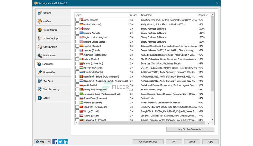Check the Deutsch (German) language box
Screen dimensions: 253x146
[77, 24]
